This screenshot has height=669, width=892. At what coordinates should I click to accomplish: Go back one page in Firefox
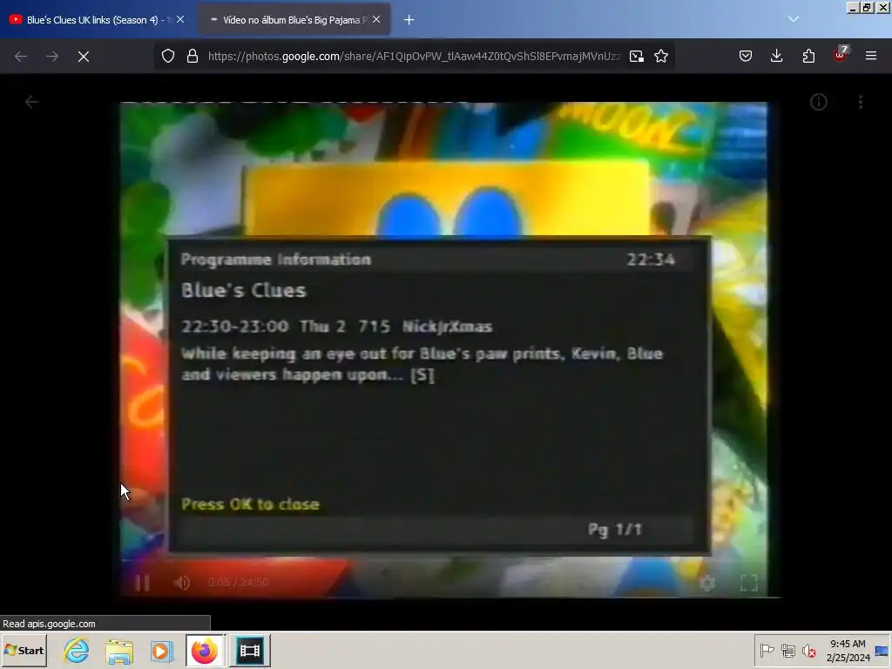[x=21, y=57]
